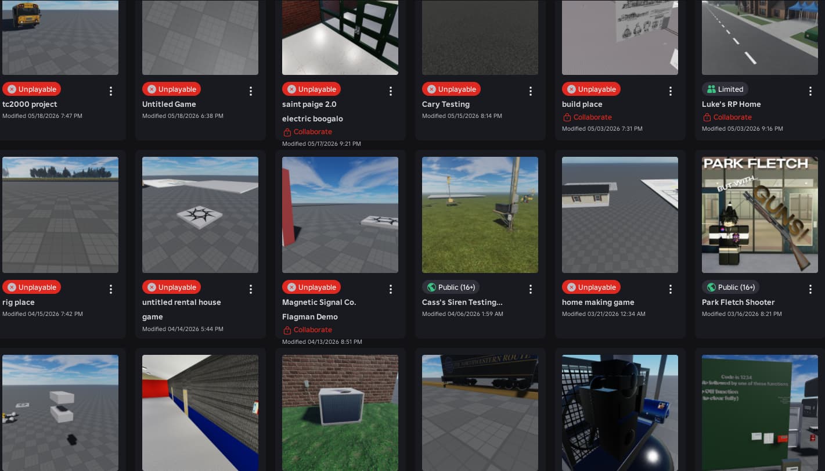
Task: Click the Public (16+) badge on Cass's Siren Testing
Action: (451, 287)
